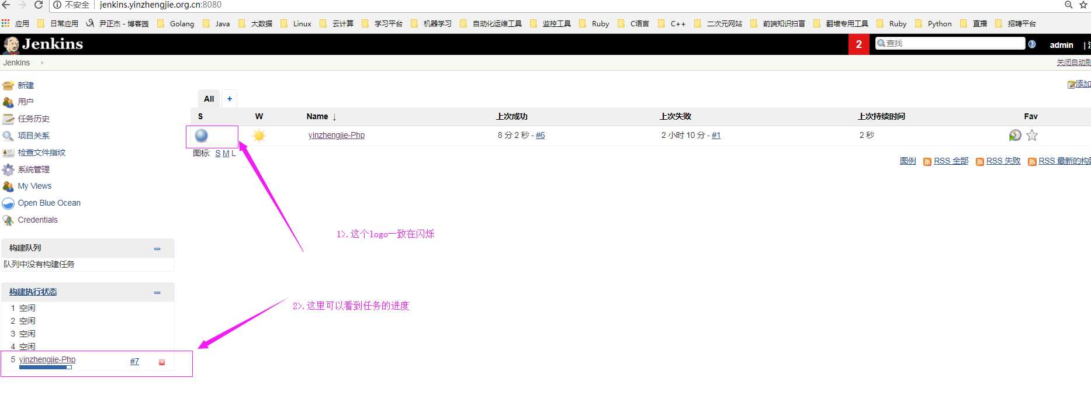Click the RSS 全部 feed icon

927,162
